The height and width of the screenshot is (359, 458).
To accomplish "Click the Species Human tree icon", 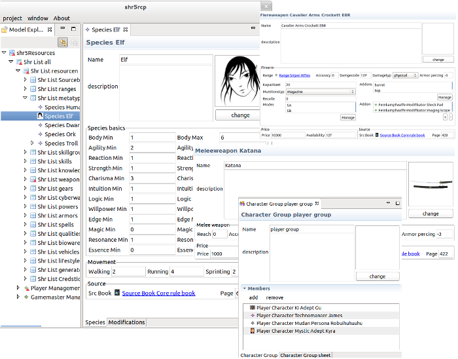I will (41, 107).
